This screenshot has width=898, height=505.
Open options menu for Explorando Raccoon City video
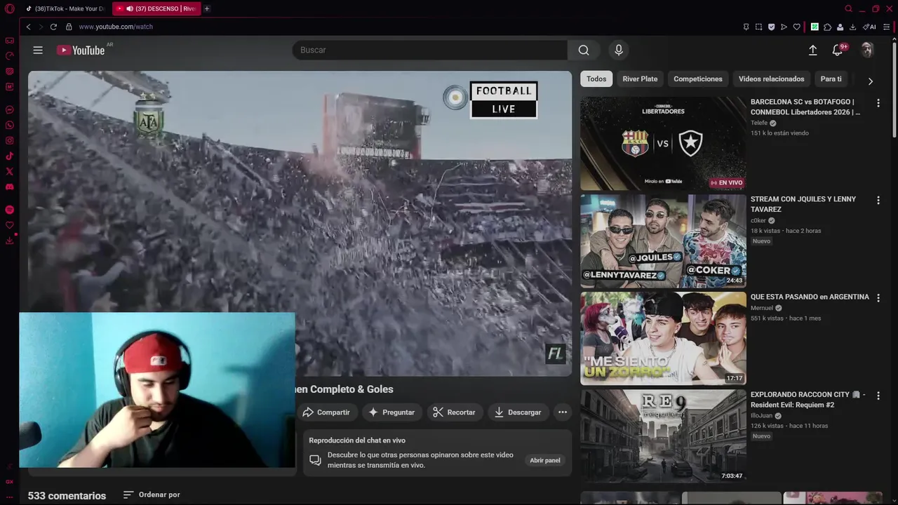coord(878,396)
